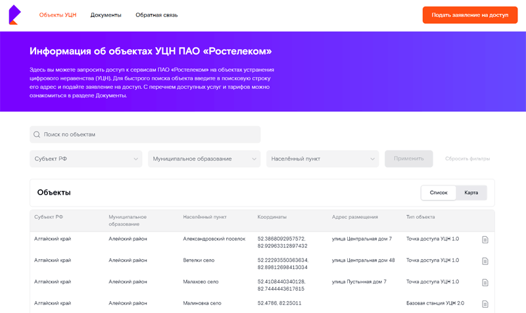Go to the Документы section
Screen dimensions: 526x313
coord(106,15)
